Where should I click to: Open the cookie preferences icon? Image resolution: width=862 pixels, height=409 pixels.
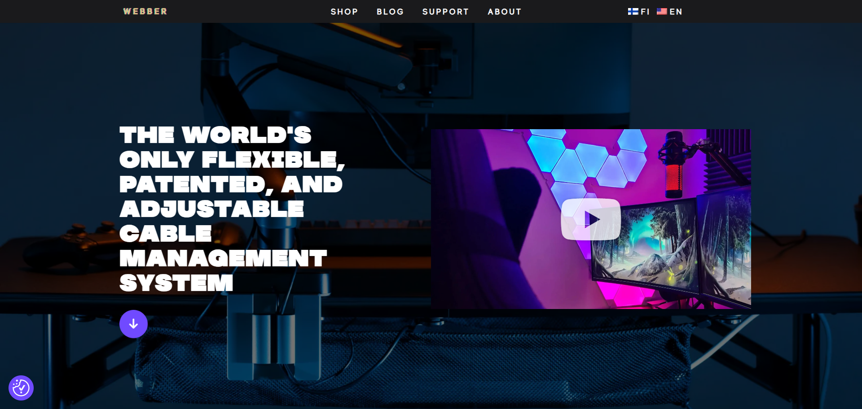[x=21, y=388]
